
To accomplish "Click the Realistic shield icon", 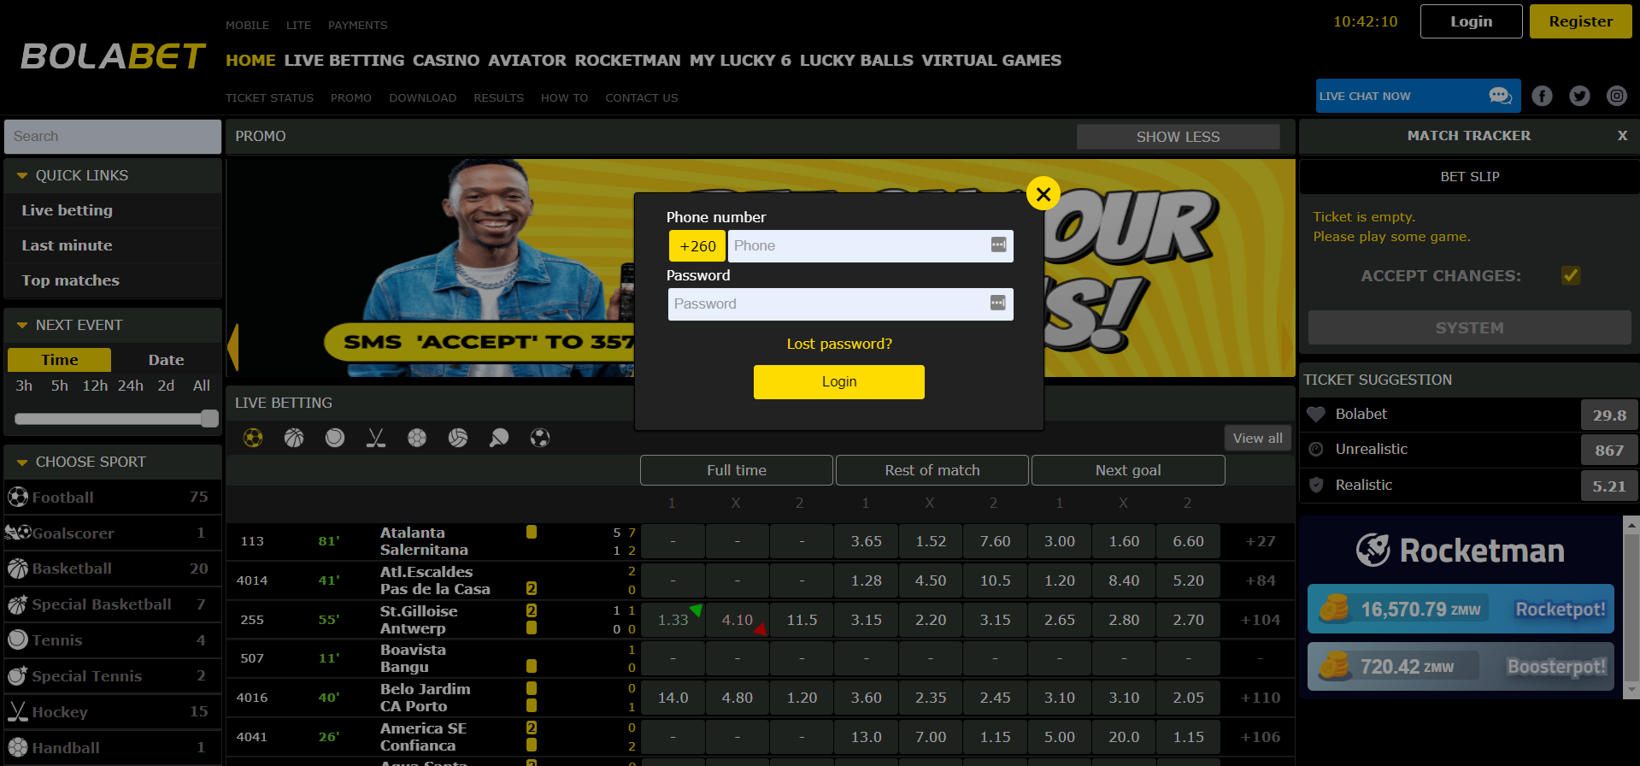I will [x=1316, y=485].
